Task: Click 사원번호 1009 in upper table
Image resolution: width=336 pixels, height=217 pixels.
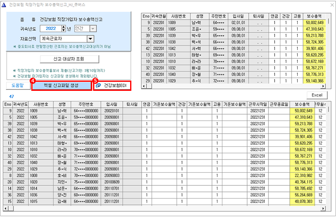Action: click(178, 23)
